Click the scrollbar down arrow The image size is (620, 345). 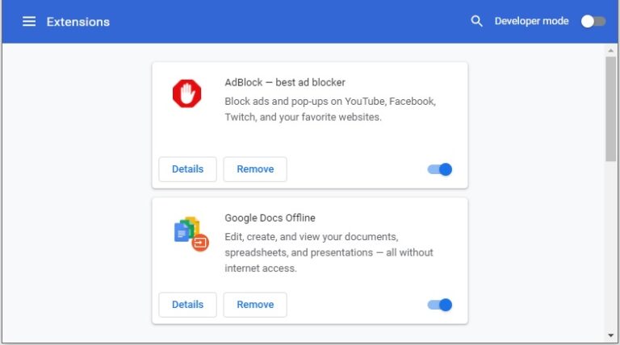[x=611, y=335]
